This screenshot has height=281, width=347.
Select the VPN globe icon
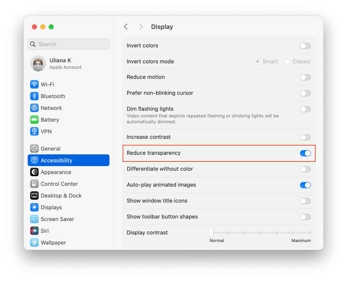pyautogui.click(x=34, y=131)
